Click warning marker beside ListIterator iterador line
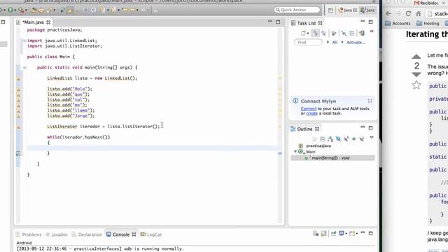Screen dimensions: 448x252 [x=18, y=127]
